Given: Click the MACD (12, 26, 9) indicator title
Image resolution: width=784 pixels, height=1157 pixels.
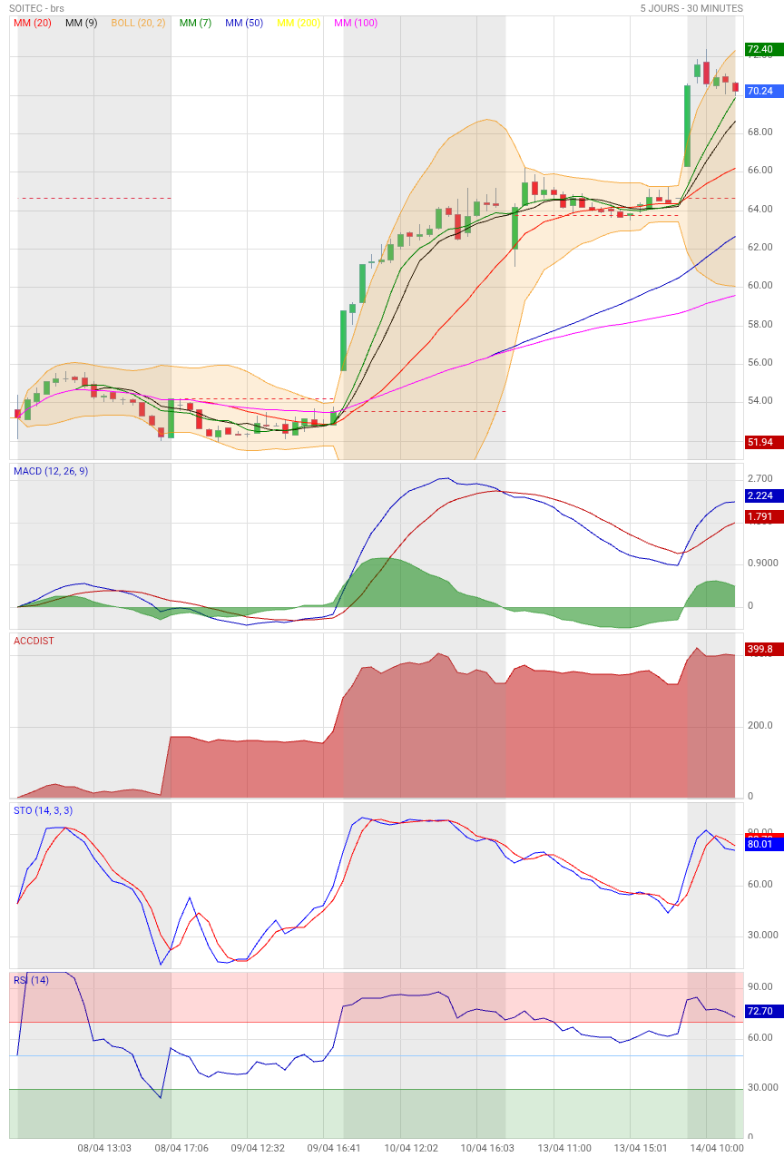Looking at the screenshot, I should pyautogui.click(x=51, y=471).
